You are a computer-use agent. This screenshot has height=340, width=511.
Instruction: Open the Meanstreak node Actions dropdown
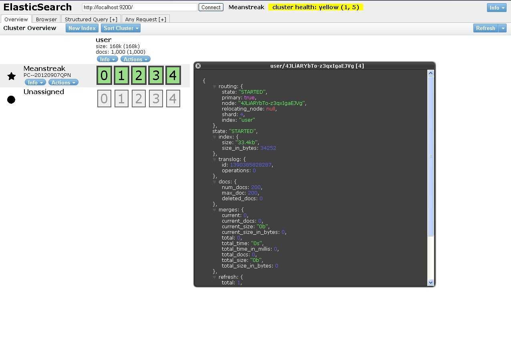[x=63, y=82]
